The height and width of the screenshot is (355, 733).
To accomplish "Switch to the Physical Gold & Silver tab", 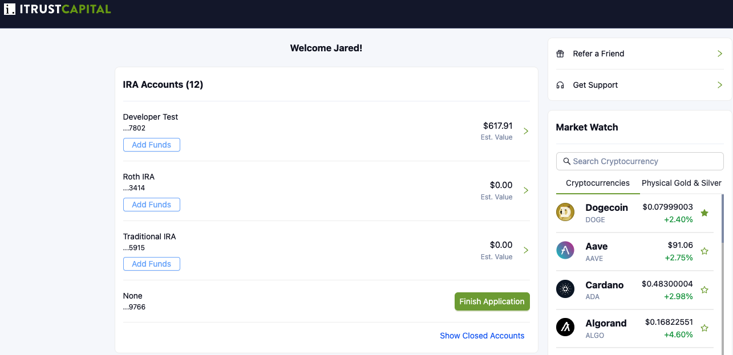I will click(x=681, y=183).
